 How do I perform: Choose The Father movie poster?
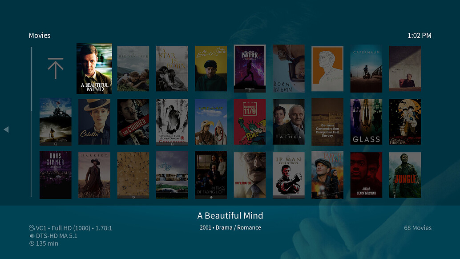pos(288,121)
